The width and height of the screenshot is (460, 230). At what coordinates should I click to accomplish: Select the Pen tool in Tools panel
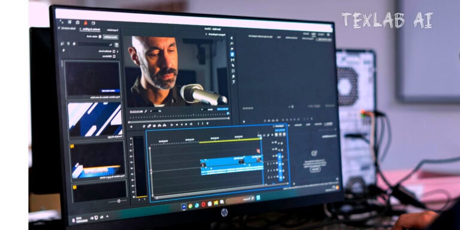click(232, 65)
